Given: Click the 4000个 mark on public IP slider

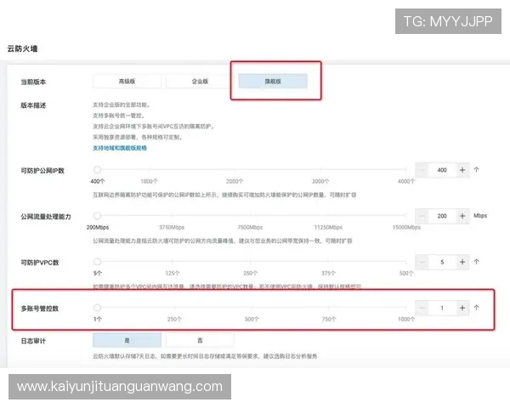Looking at the screenshot, I should pyautogui.click(x=406, y=181).
